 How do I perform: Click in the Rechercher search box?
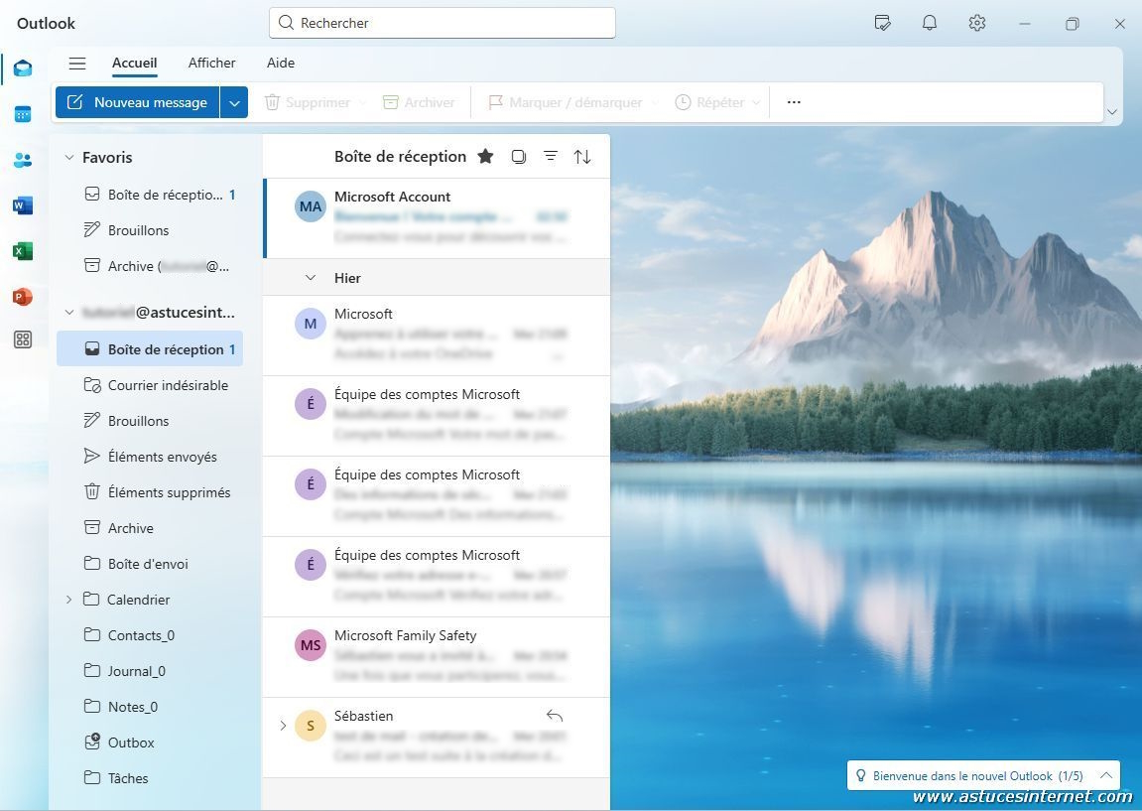(x=443, y=23)
